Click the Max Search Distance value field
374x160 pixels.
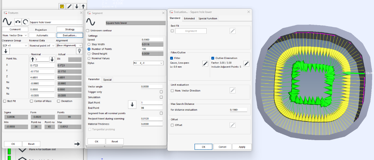point(238,110)
